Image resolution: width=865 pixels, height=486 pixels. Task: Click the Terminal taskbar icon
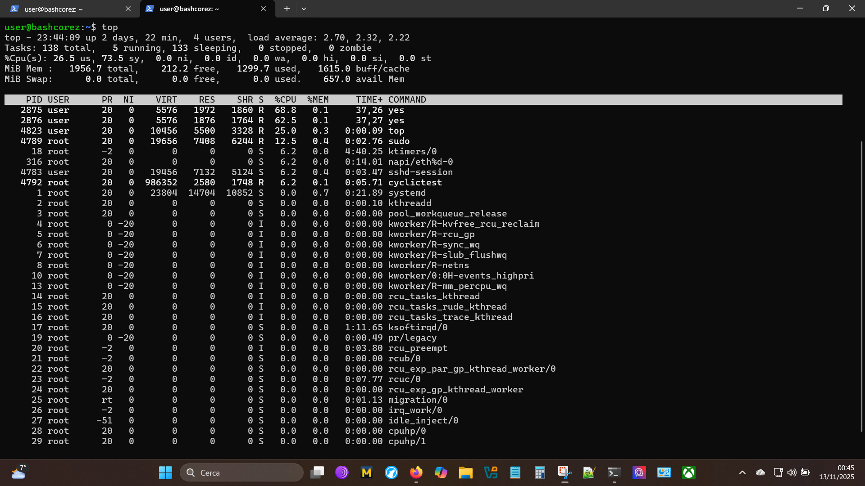coord(614,472)
